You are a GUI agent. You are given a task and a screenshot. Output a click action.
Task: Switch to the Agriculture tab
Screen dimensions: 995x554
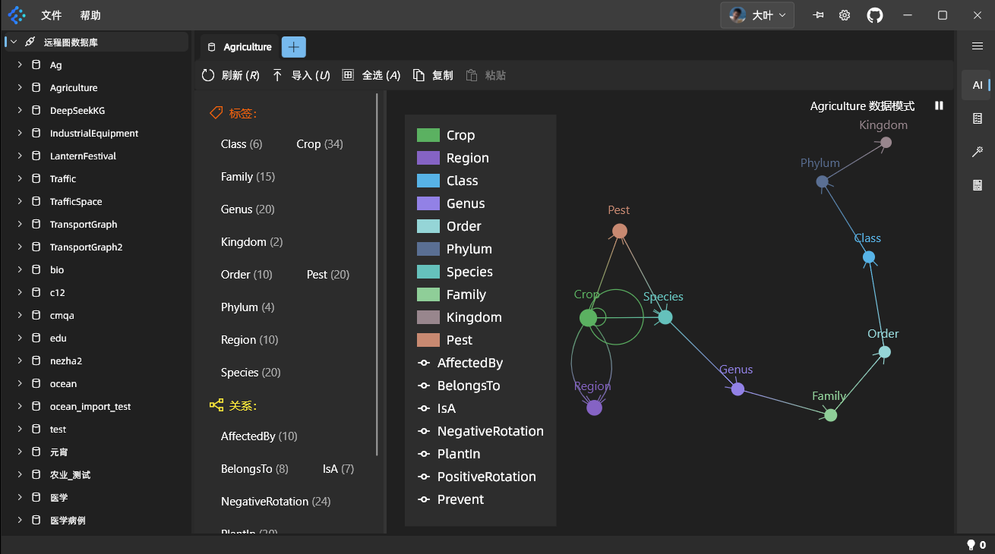pos(240,47)
